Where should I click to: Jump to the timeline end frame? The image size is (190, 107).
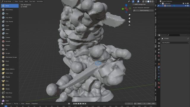[x=85, y=104]
